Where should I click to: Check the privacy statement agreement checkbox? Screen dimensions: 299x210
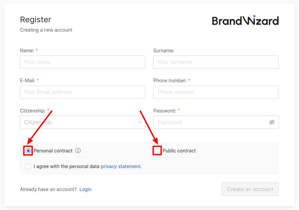(x=28, y=166)
